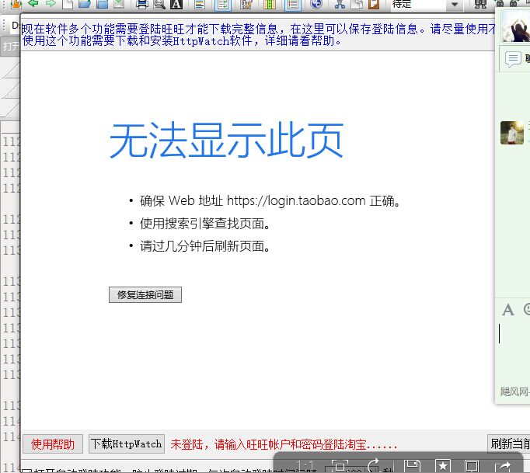Open 使用帮助 help button
Image resolution: width=530 pixels, height=473 pixels.
53,444
